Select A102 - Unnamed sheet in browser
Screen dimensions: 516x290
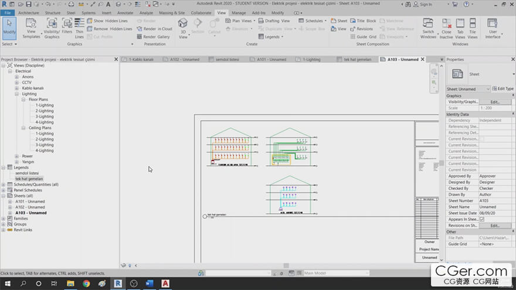click(x=30, y=207)
